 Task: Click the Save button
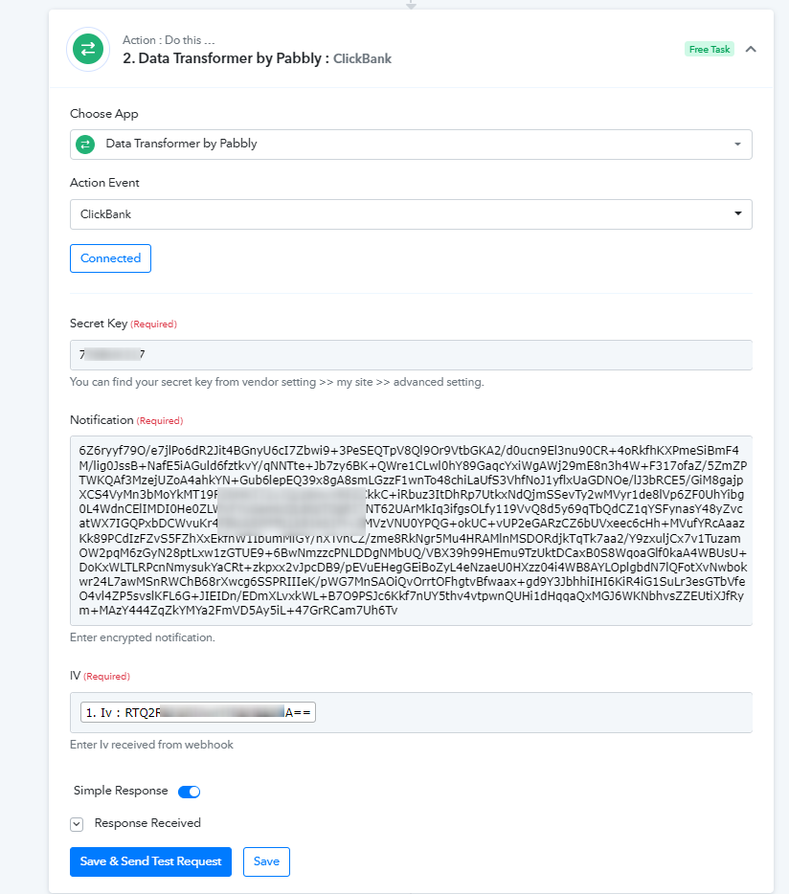click(x=266, y=861)
